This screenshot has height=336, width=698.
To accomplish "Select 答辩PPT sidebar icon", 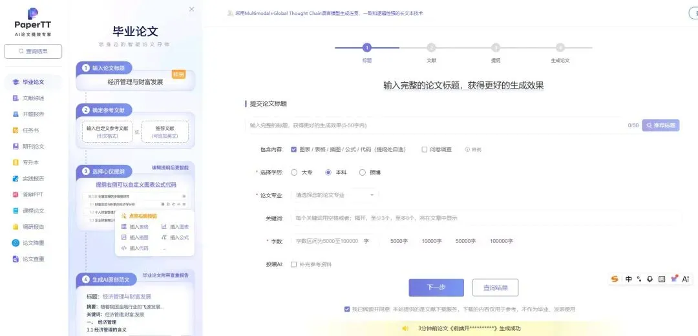I will point(16,194).
